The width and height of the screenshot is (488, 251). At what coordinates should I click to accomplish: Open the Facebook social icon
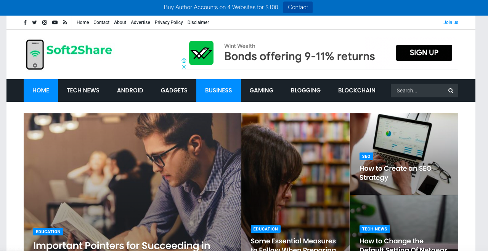[x=25, y=22]
